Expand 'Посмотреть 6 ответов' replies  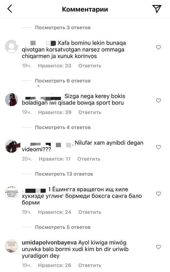tap(63, 81)
